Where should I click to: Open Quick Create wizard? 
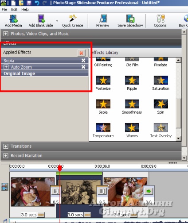[73, 19]
